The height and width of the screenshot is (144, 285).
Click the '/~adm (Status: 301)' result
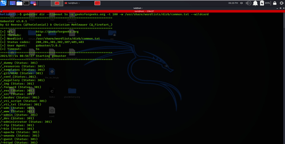coord(17,108)
